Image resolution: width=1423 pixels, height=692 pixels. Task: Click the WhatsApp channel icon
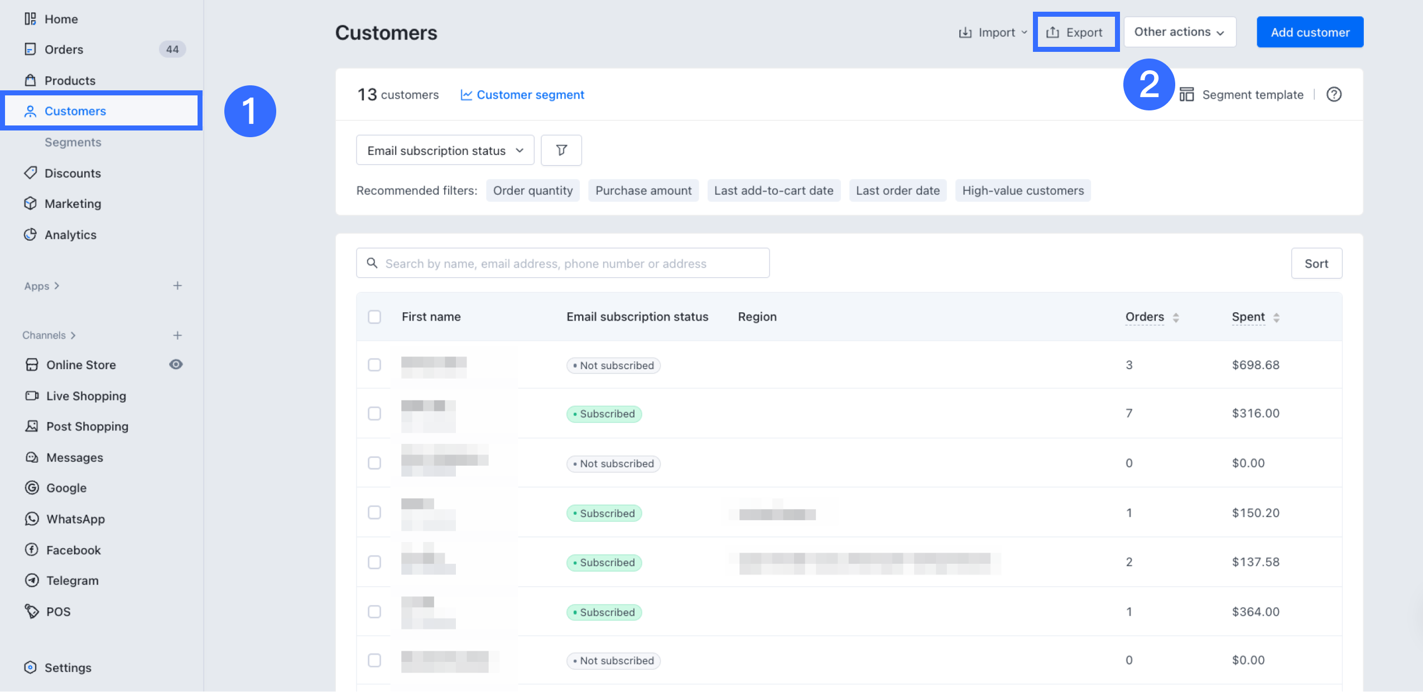(x=32, y=519)
